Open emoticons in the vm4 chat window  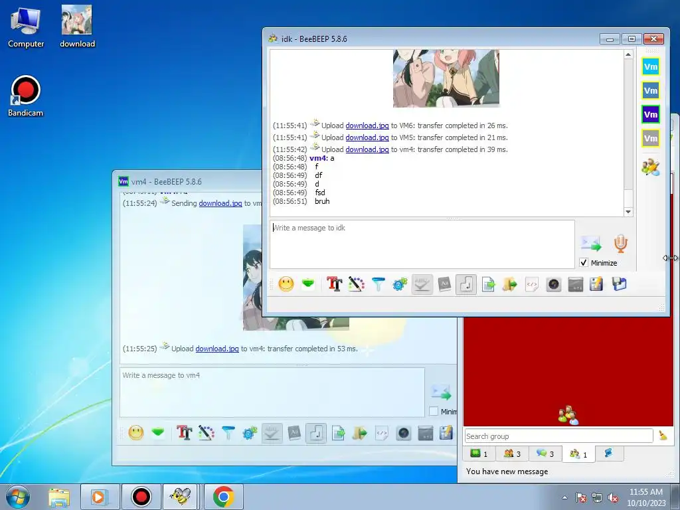pyautogui.click(x=135, y=433)
